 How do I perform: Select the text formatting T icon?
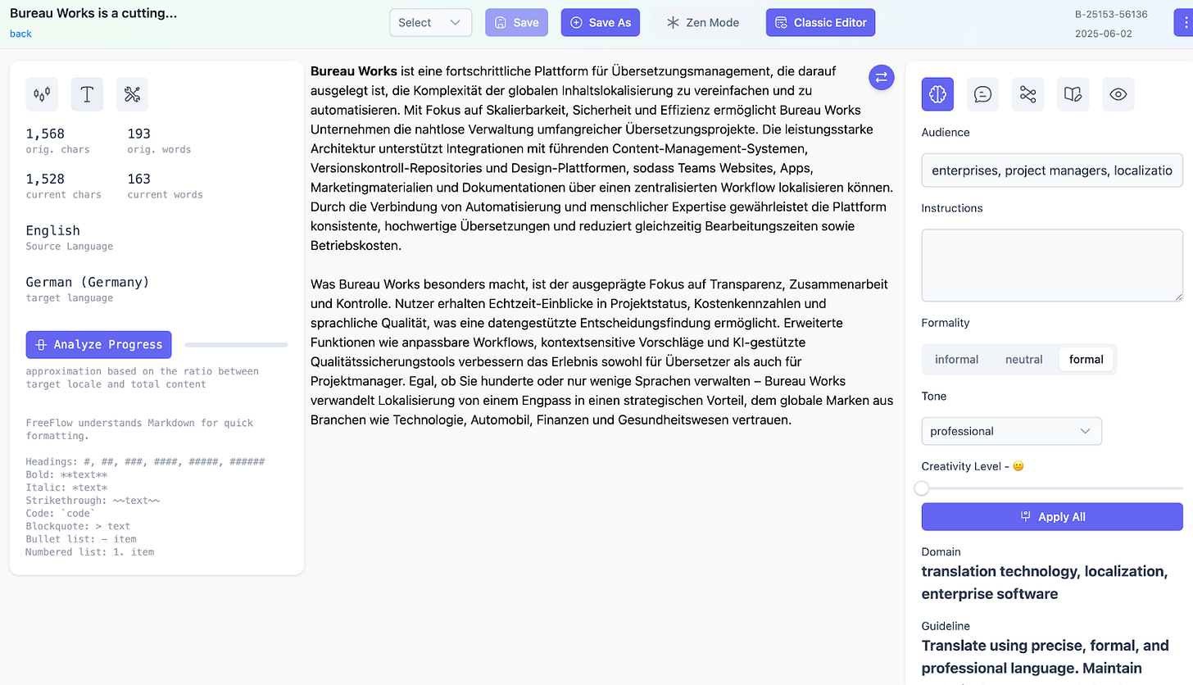coord(87,94)
